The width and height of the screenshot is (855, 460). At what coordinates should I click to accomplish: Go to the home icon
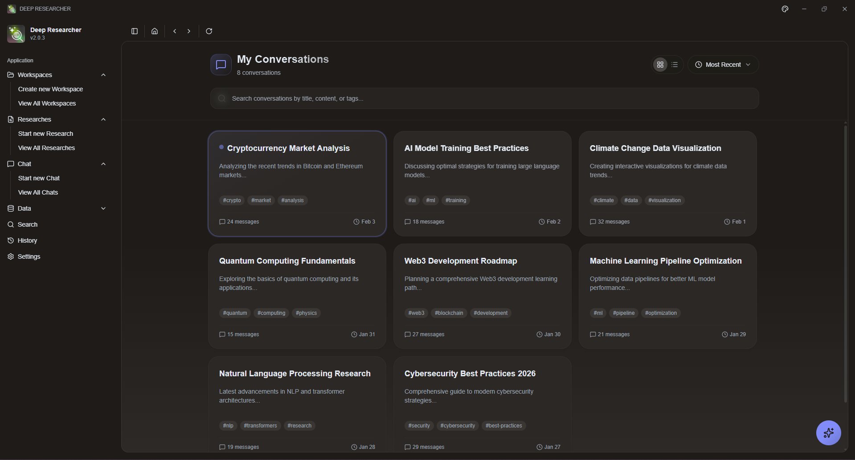[155, 31]
